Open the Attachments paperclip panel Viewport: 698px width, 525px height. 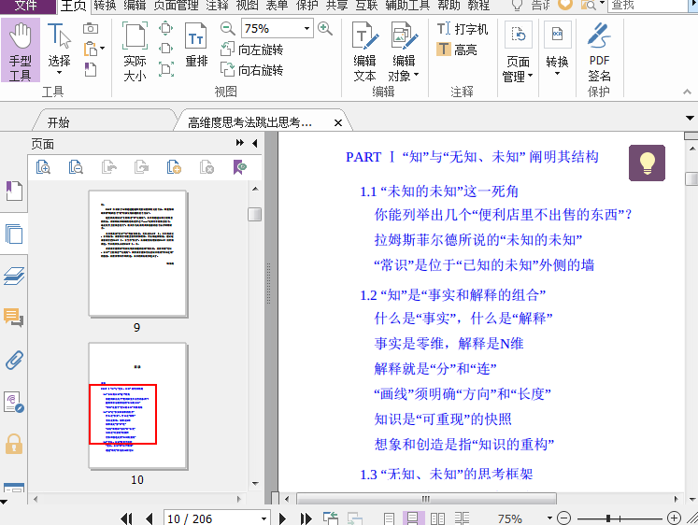click(14, 360)
